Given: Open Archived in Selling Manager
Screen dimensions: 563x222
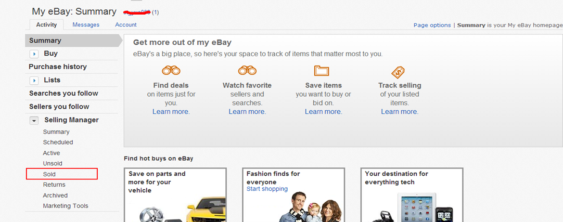Looking at the screenshot, I should 55,195.
